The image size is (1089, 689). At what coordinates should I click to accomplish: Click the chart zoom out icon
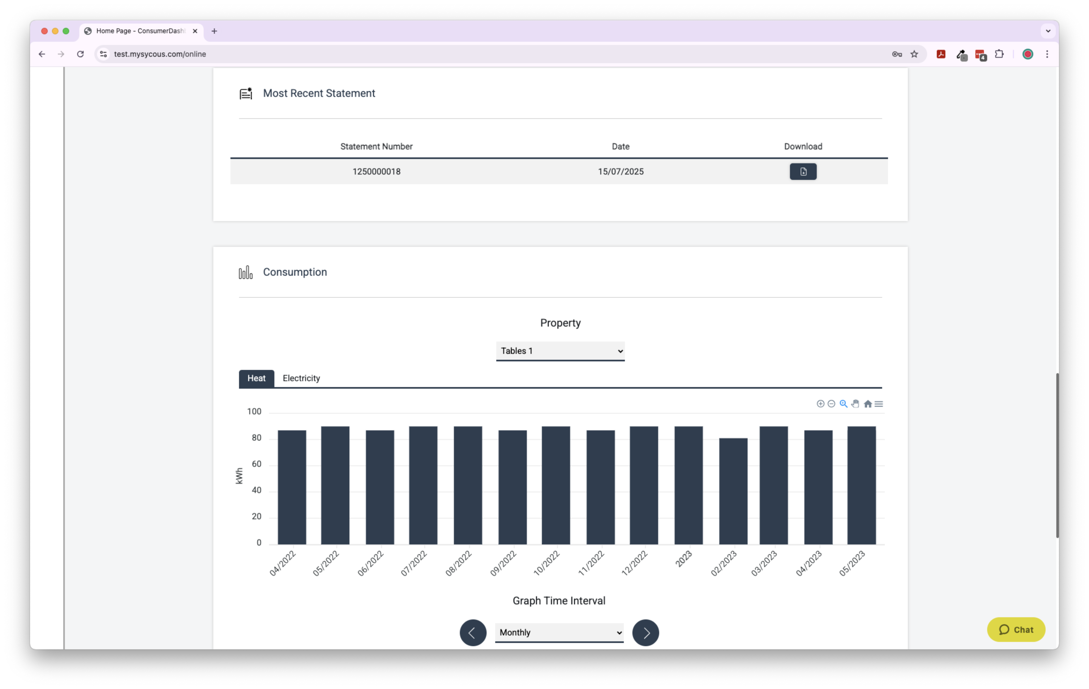tap(831, 403)
